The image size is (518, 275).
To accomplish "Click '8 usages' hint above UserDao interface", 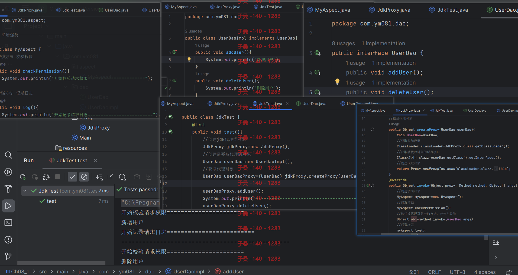I will 343,43.
